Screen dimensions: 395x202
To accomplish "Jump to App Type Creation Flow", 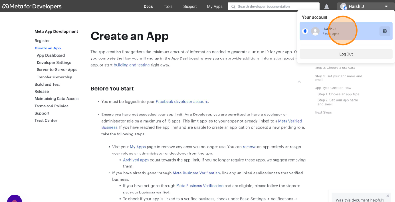I will click(x=333, y=88).
